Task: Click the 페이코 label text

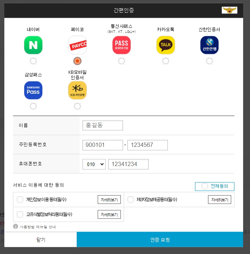Action: pos(77,29)
